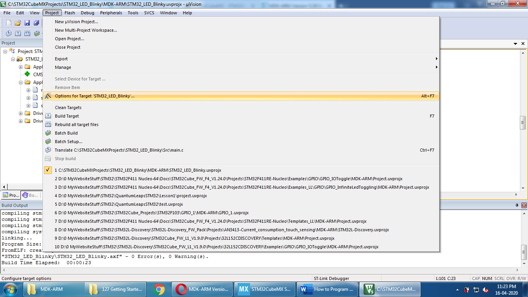This screenshot has width=528, height=297.
Task: Open the SVCS menu
Action: tap(149, 13)
